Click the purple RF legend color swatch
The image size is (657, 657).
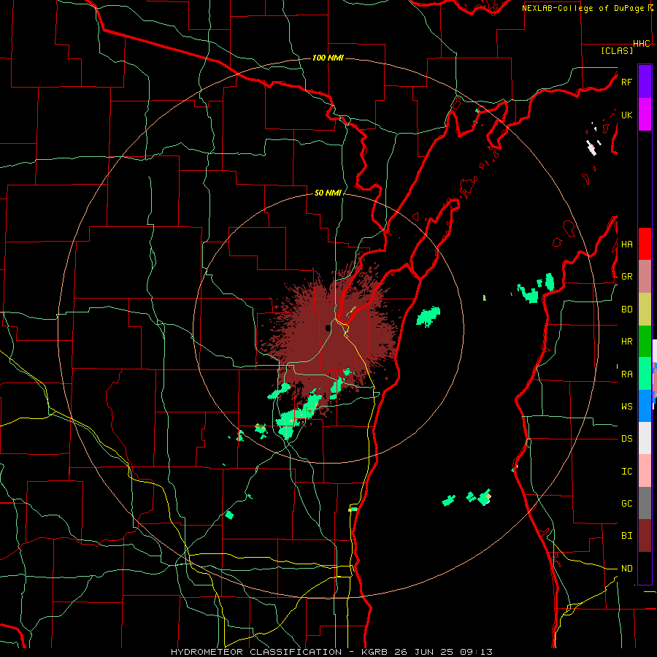(x=645, y=82)
